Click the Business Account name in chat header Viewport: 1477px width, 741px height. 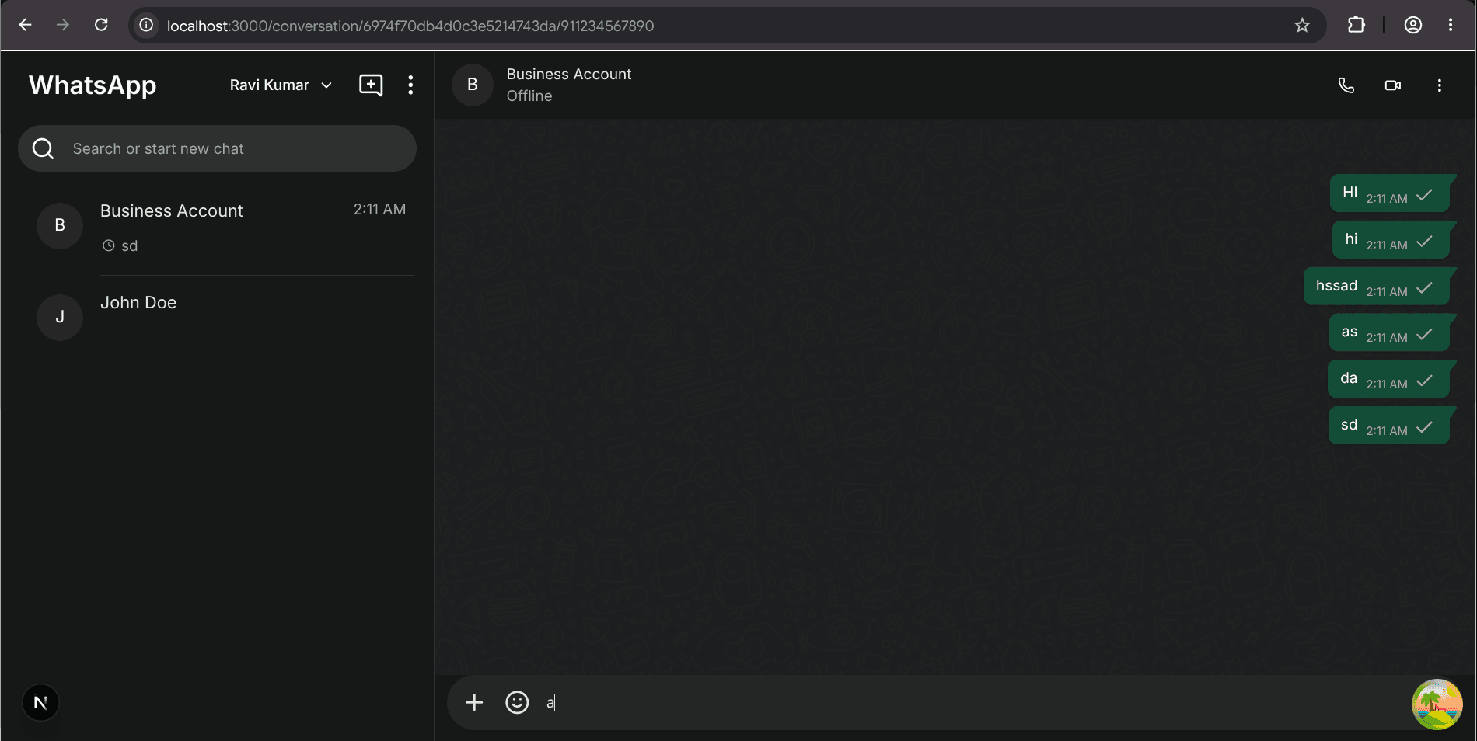569,74
